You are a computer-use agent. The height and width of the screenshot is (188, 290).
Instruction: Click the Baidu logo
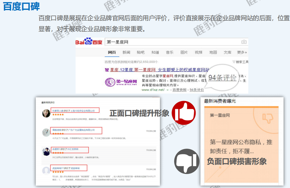pos(89,41)
